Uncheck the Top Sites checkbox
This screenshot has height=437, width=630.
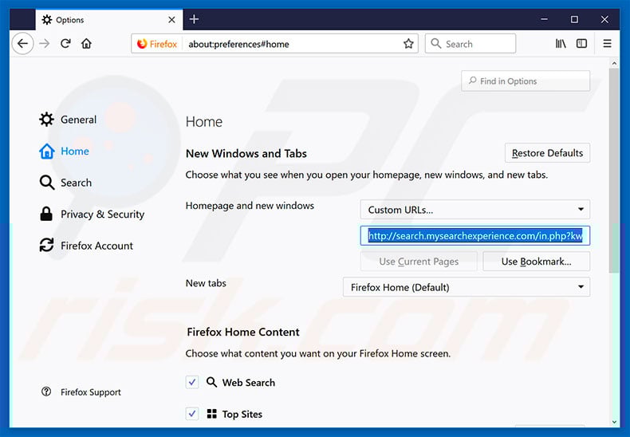[192, 413]
